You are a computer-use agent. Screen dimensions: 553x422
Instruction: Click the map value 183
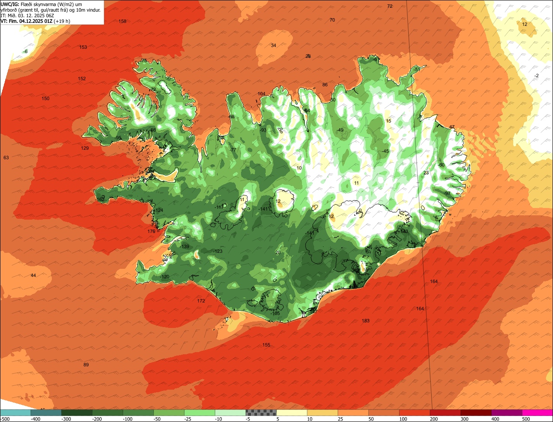[x=365, y=321]
